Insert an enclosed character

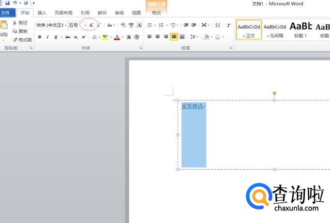tap(137, 37)
